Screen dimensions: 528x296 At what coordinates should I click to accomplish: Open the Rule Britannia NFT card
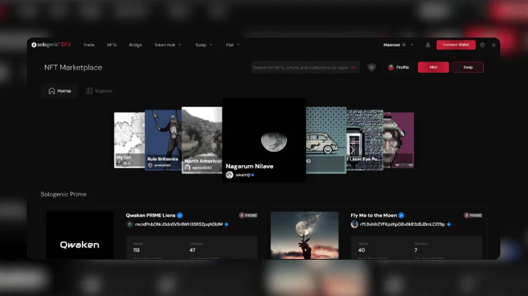(x=163, y=140)
